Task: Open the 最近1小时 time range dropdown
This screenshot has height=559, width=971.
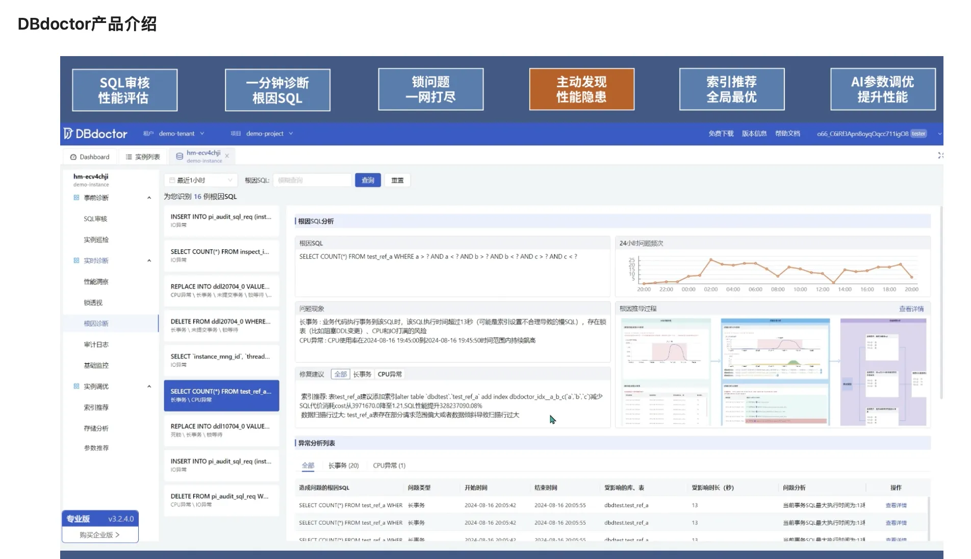Action: point(200,180)
